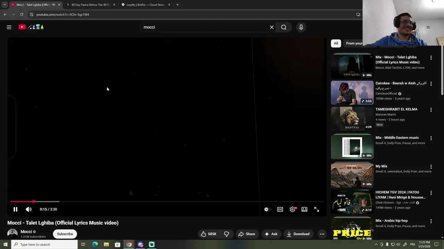This screenshot has height=249, width=444.
Task: Open Windows Start menu
Action: tap(5, 245)
